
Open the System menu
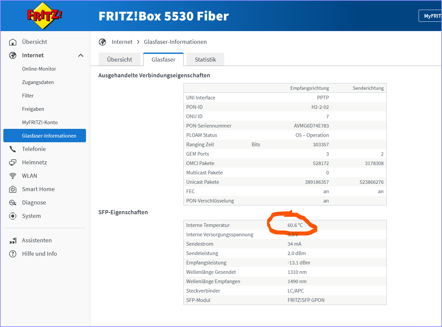click(x=31, y=216)
